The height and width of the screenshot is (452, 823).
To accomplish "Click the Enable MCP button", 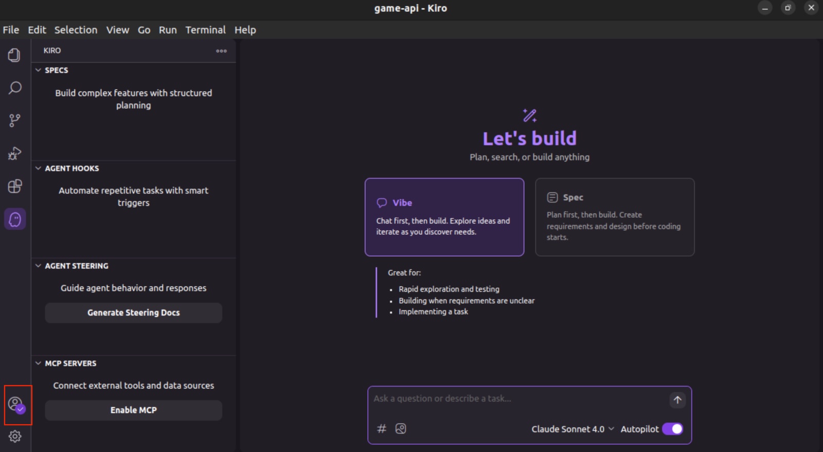I will (x=134, y=410).
